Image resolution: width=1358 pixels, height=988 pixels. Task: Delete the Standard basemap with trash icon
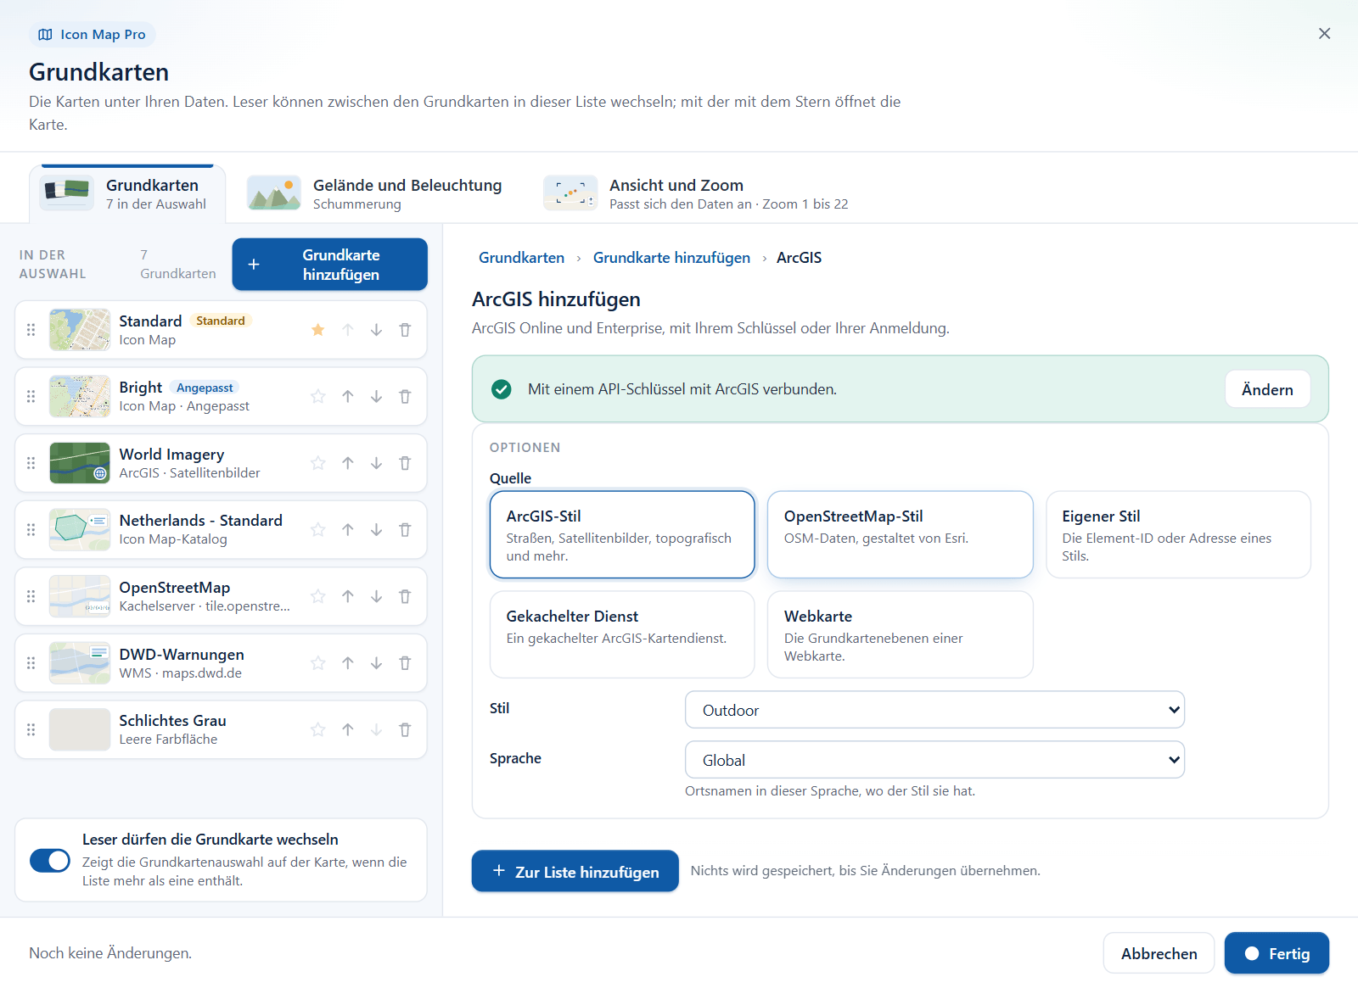[405, 330]
